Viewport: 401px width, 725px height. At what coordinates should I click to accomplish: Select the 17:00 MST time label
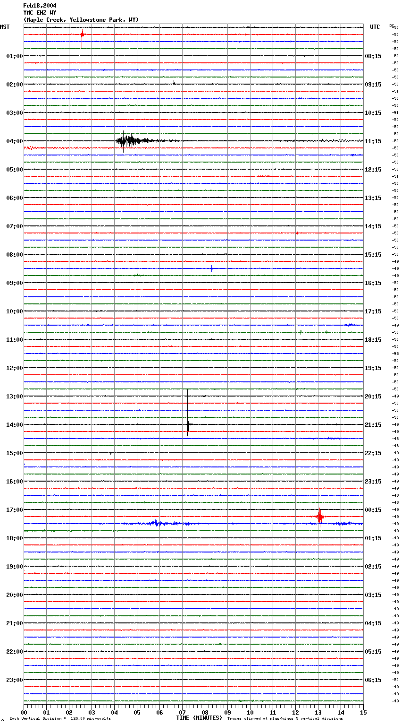click(x=15, y=510)
